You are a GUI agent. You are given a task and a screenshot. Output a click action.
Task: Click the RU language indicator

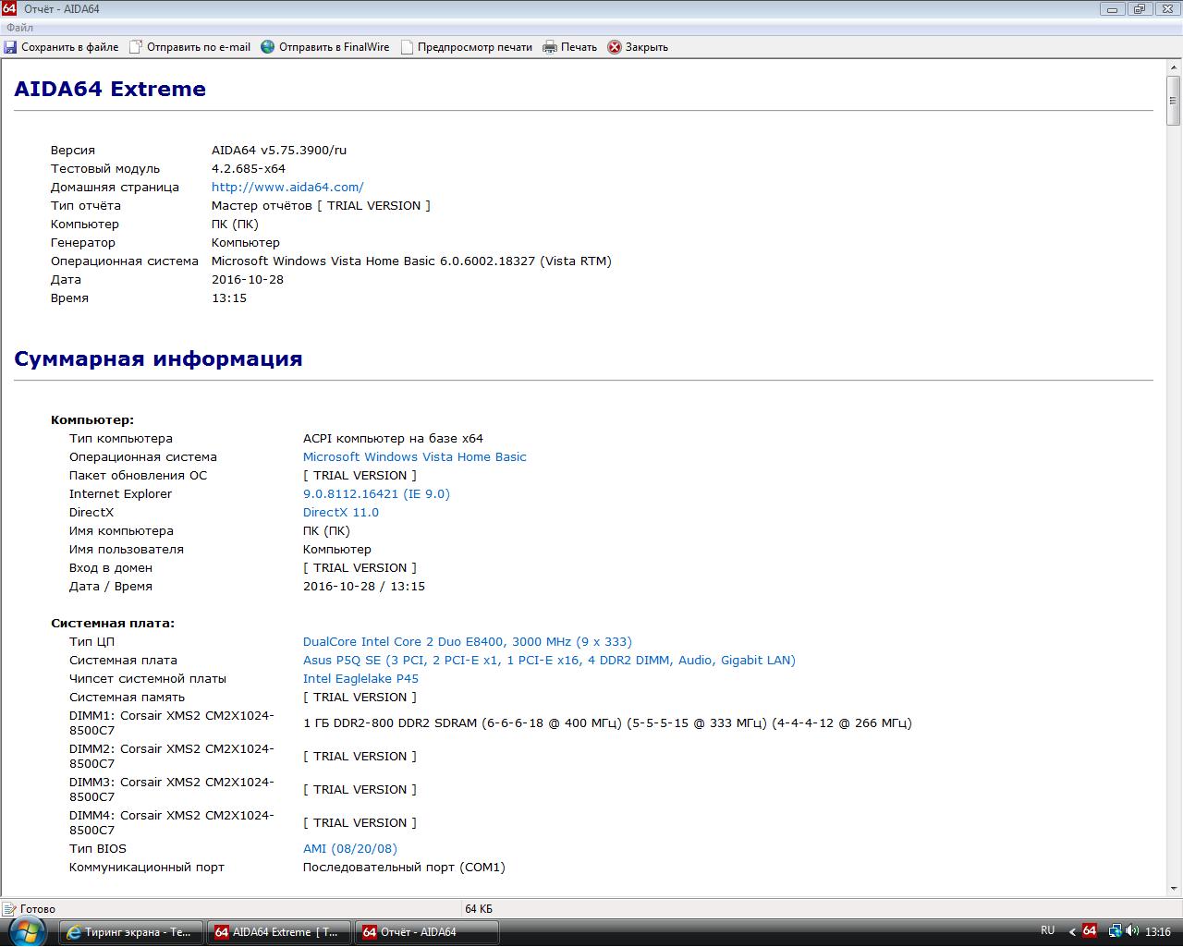click(x=1047, y=930)
